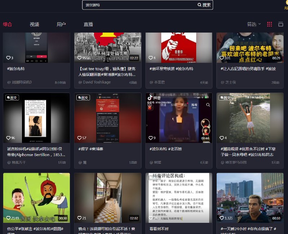This screenshot has height=234, width=288.
Task: Click the magnifier search icon
Action: coord(199,5)
